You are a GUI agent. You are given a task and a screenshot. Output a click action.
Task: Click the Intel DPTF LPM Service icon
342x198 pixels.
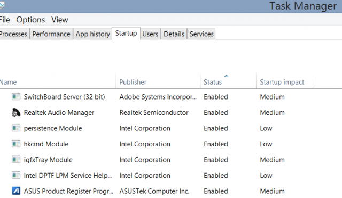click(x=16, y=176)
